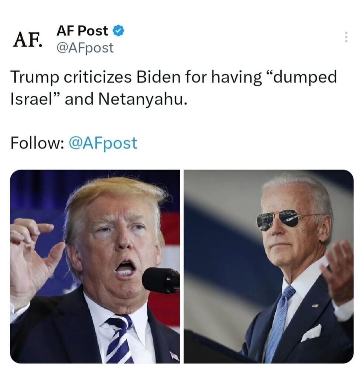The width and height of the screenshot is (363, 379).
Task: Open the three-dot more options menu
Action: [x=346, y=37]
